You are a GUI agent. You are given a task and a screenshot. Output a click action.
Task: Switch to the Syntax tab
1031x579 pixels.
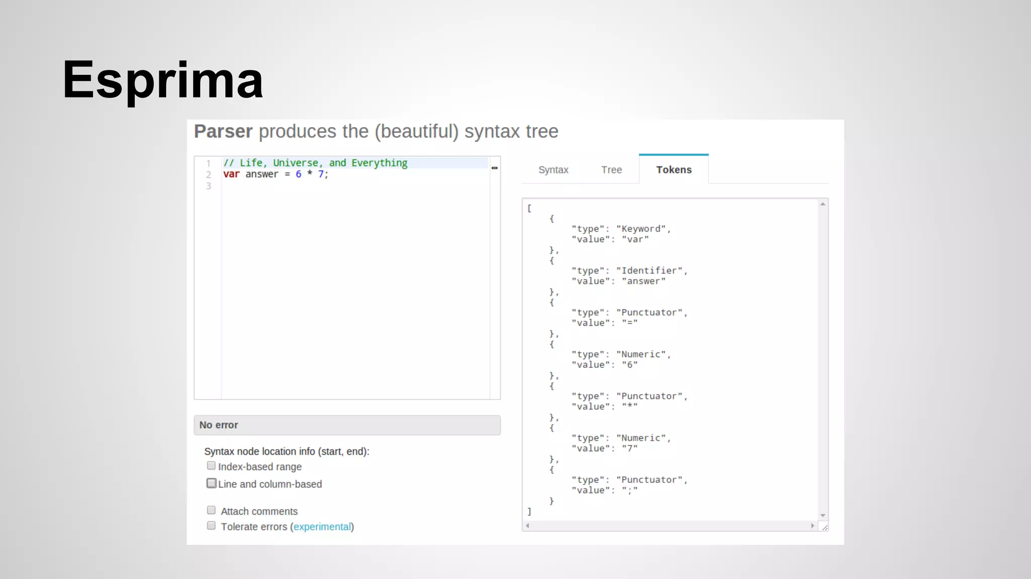(x=553, y=170)
